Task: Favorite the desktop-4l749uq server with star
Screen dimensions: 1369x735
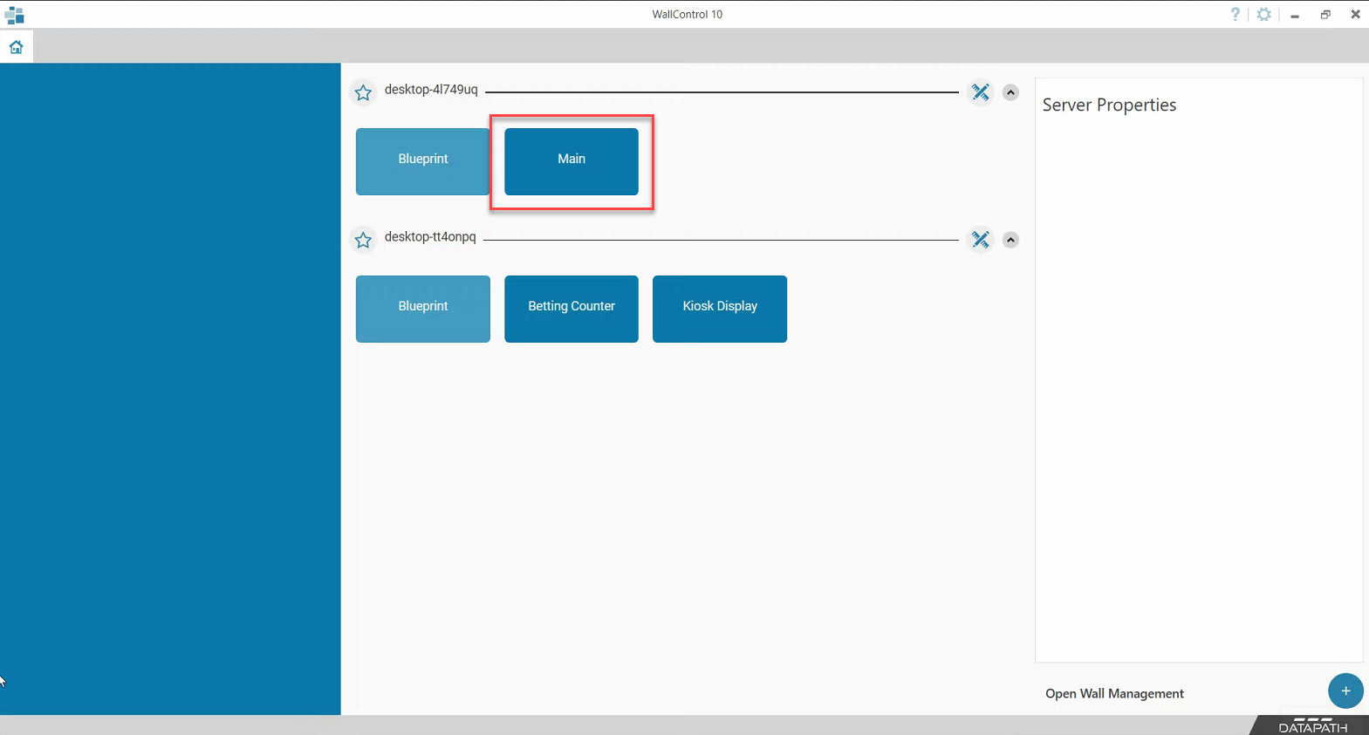Action: tap(364, 92)
